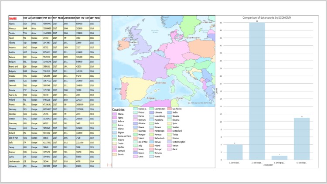Click the Switzerland legend label
Viewport: 327px width, 184px height.
pos(177,131)
